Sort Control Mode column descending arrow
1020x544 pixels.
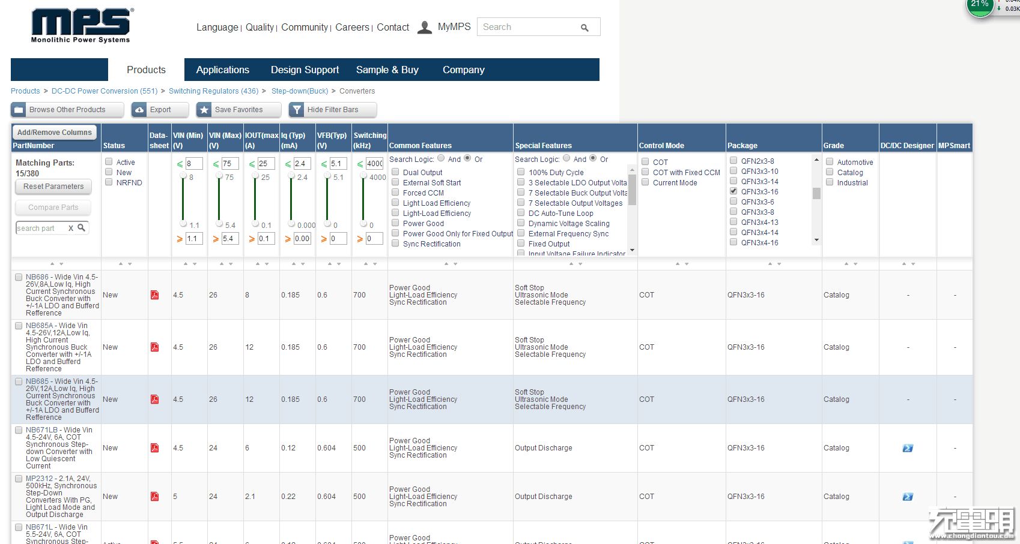687,264
